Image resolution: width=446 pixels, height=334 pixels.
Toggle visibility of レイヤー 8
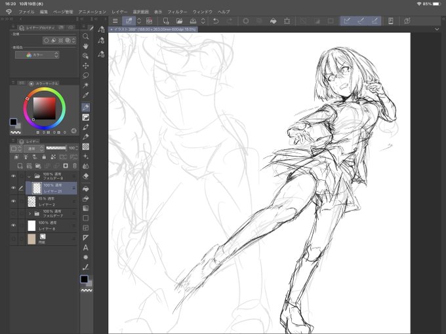(x=13, y=225)
